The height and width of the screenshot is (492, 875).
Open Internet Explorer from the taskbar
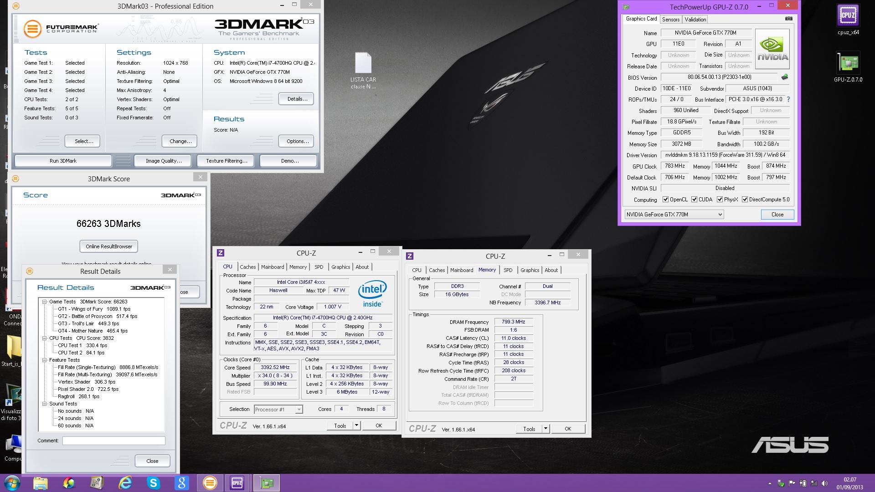[x=125, y=483]
